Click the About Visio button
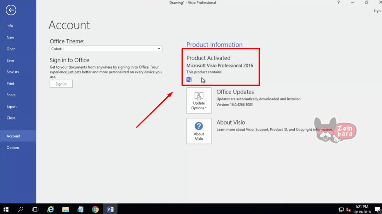The image size is (382, 214). [199, 131]
